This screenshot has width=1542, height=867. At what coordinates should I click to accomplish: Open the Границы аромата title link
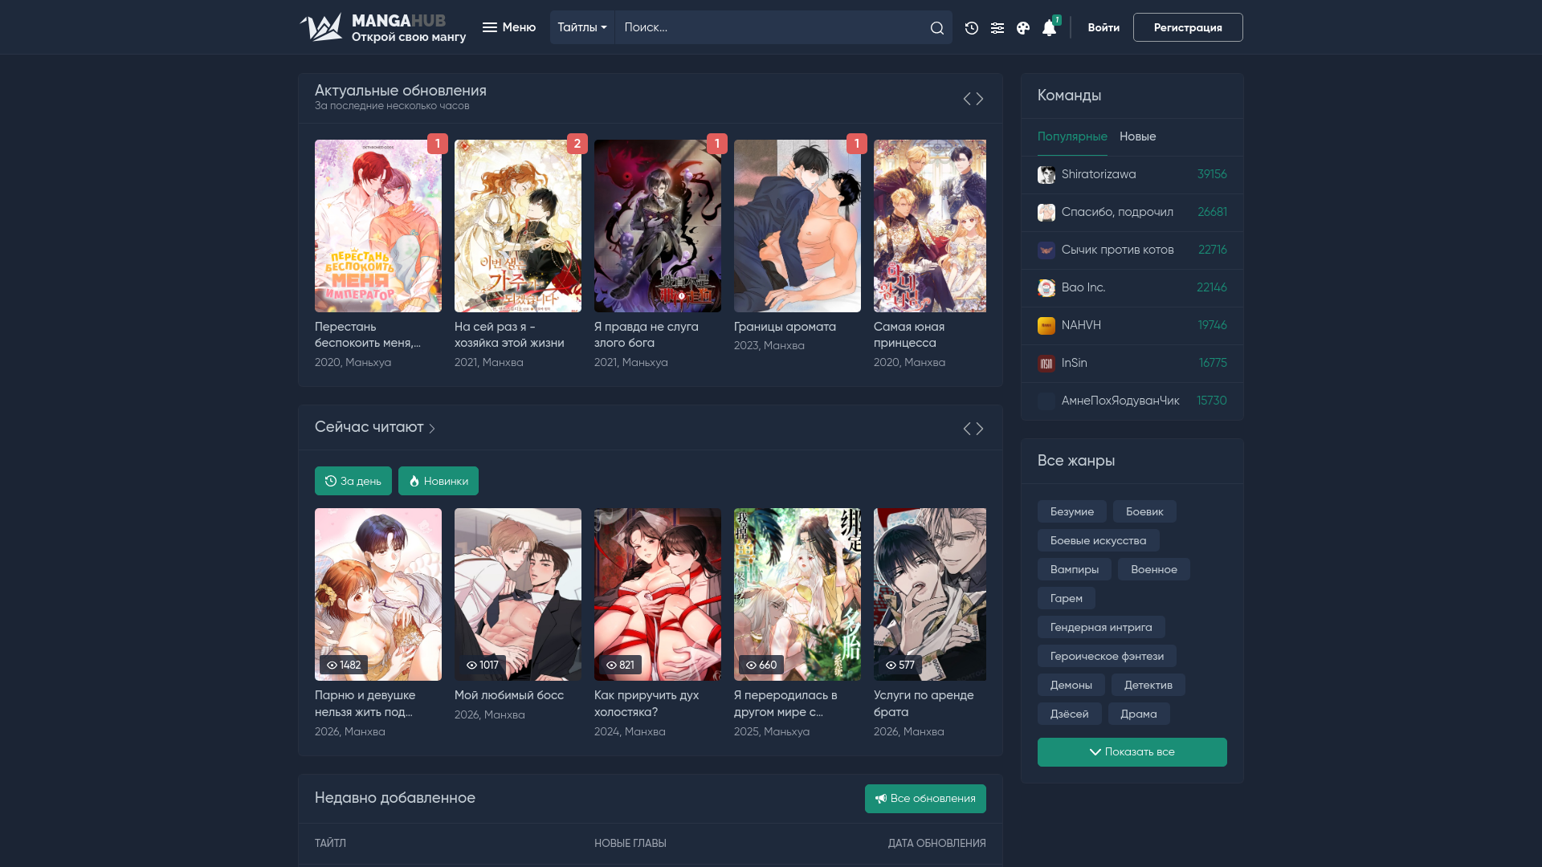click(785, 327)
